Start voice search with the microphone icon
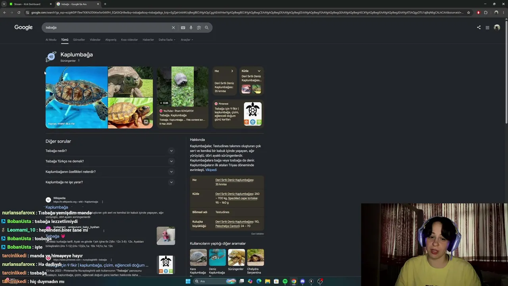508x286 pixels. point(191,27)
